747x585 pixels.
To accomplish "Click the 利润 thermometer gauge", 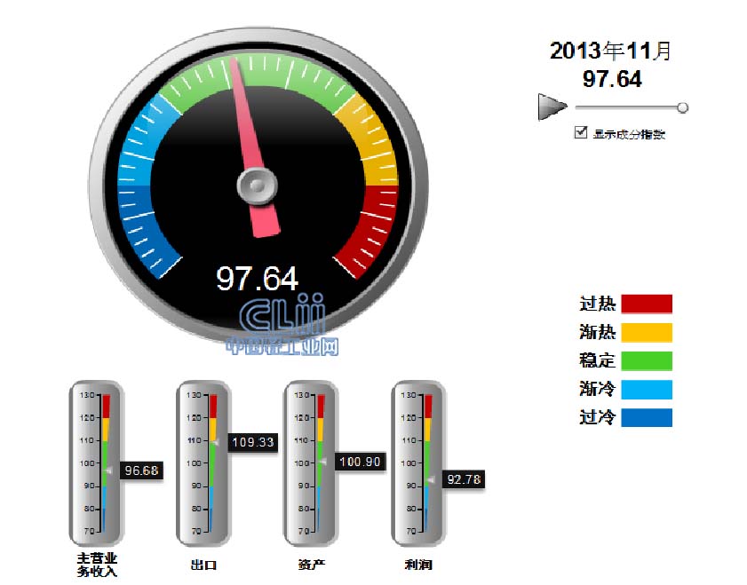I will (419, 463).
